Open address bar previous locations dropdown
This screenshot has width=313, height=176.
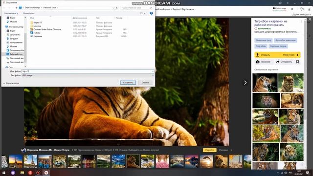point(113,8)
